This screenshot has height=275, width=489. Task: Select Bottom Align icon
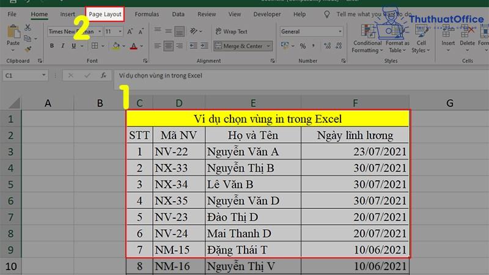179,31
